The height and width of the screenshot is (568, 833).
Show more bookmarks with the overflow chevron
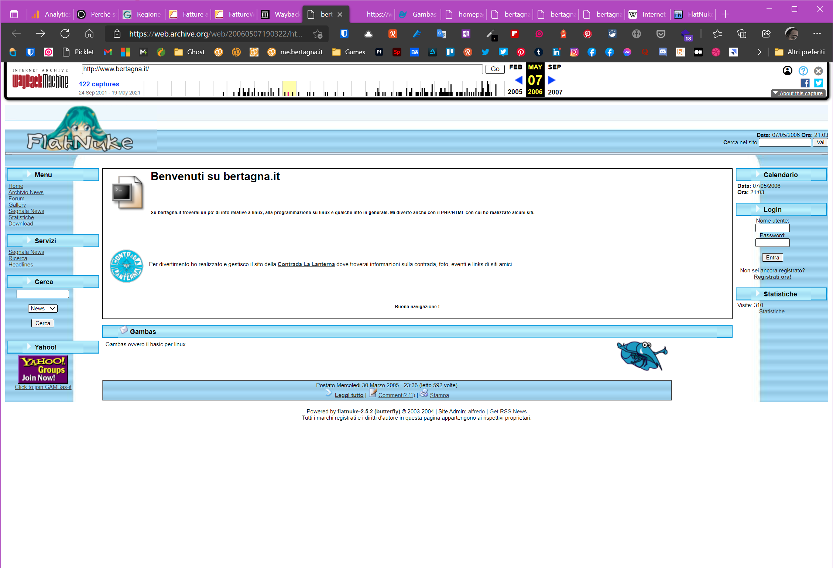coord(759,52)
